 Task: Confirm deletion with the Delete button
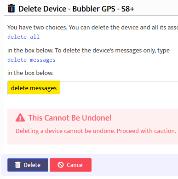tap(28, 165)
